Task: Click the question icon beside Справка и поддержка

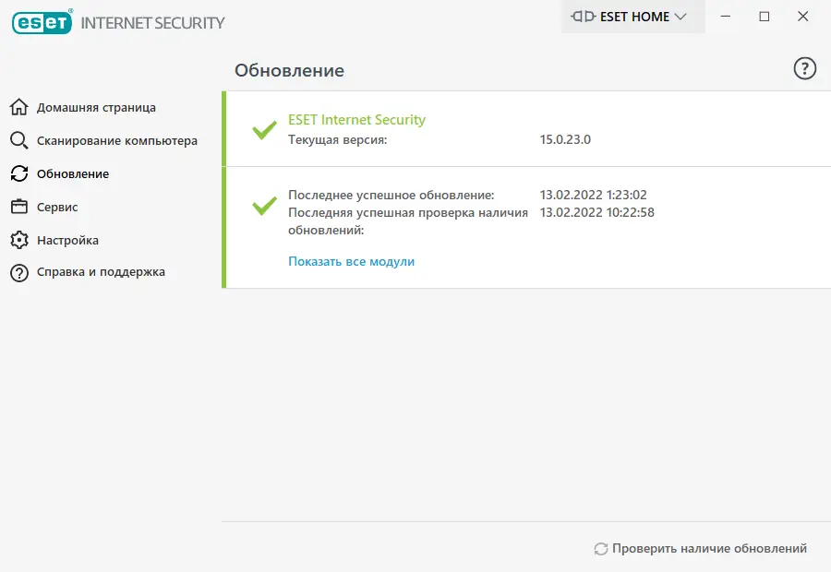Action: point(19,272)
